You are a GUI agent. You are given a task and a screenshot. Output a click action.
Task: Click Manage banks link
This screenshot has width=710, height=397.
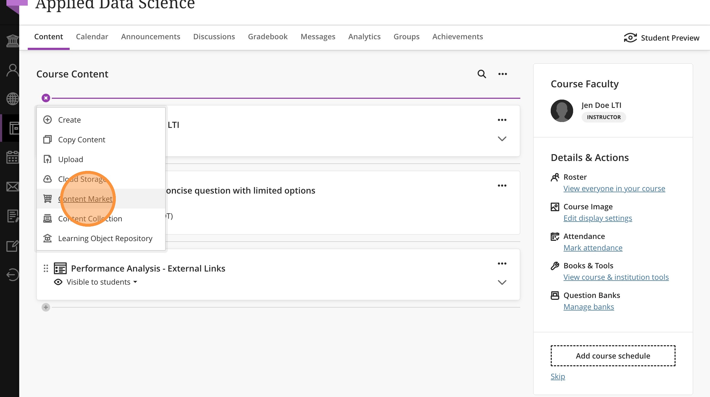588,307
